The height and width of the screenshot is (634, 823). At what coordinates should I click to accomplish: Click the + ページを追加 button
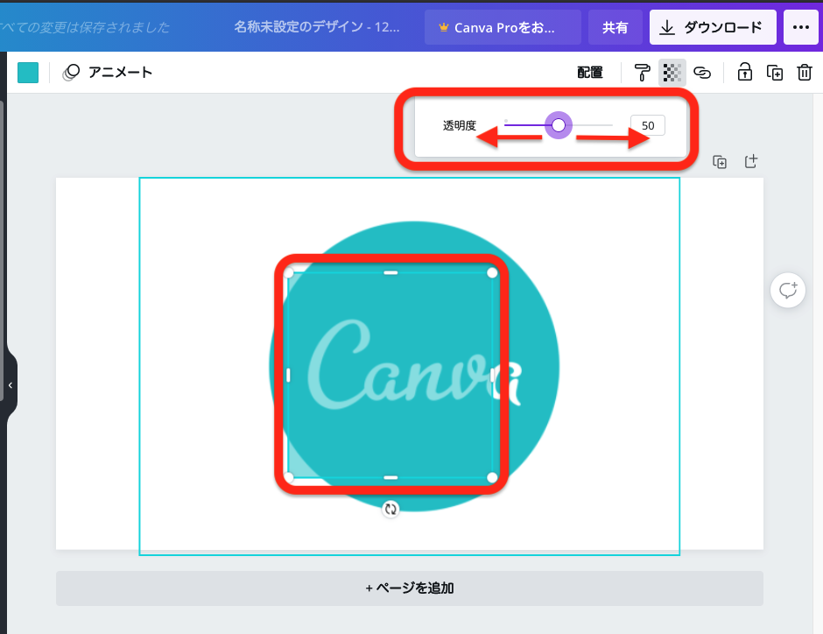[x=410, y=588]
